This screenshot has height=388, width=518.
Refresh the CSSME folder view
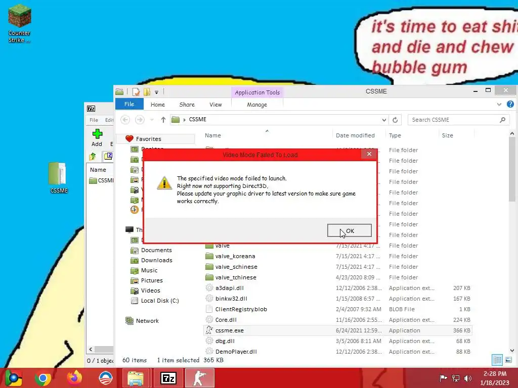(395, 120)
